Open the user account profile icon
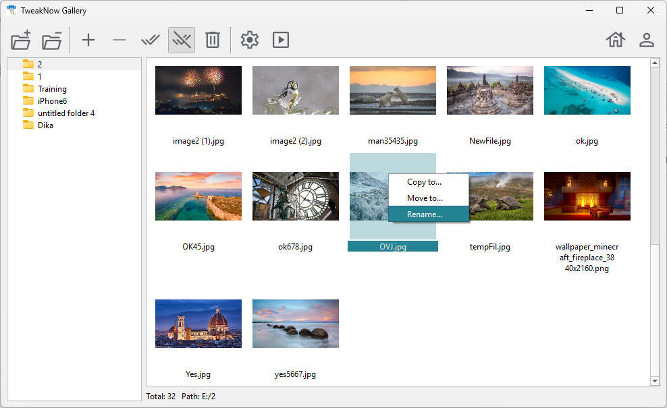 (647, 40)
